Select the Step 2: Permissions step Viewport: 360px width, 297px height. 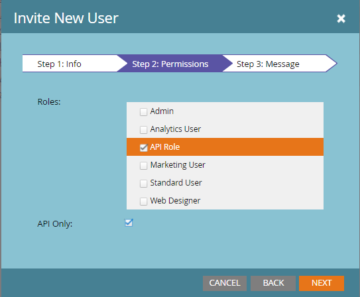click(x=170, y=64)
